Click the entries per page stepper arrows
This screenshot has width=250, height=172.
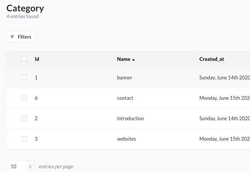pyautogui.click(x=30, y=166)
